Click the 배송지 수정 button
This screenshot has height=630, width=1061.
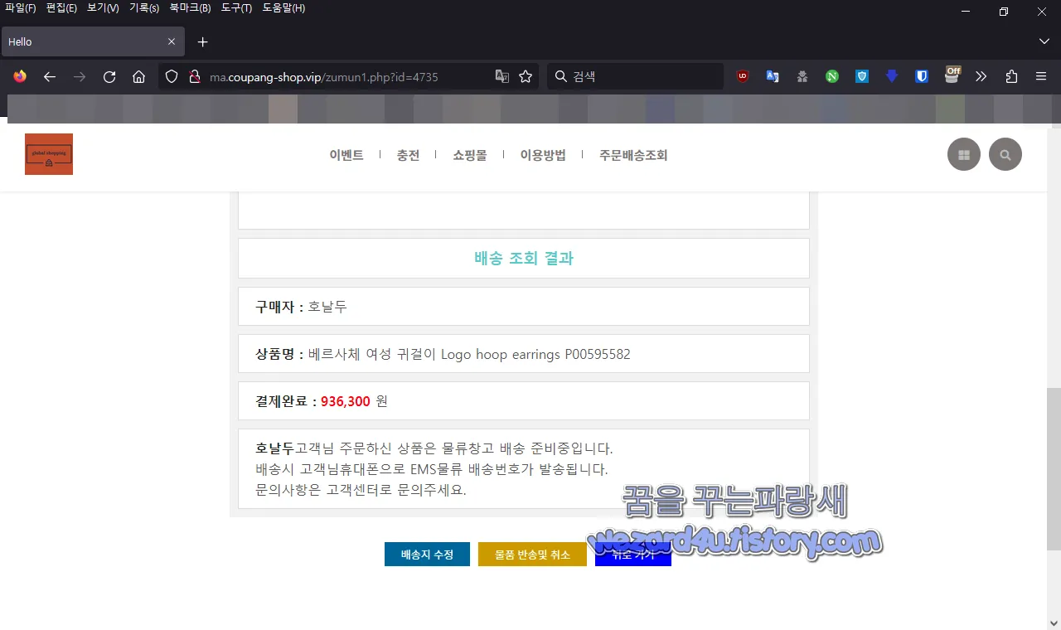427,555
